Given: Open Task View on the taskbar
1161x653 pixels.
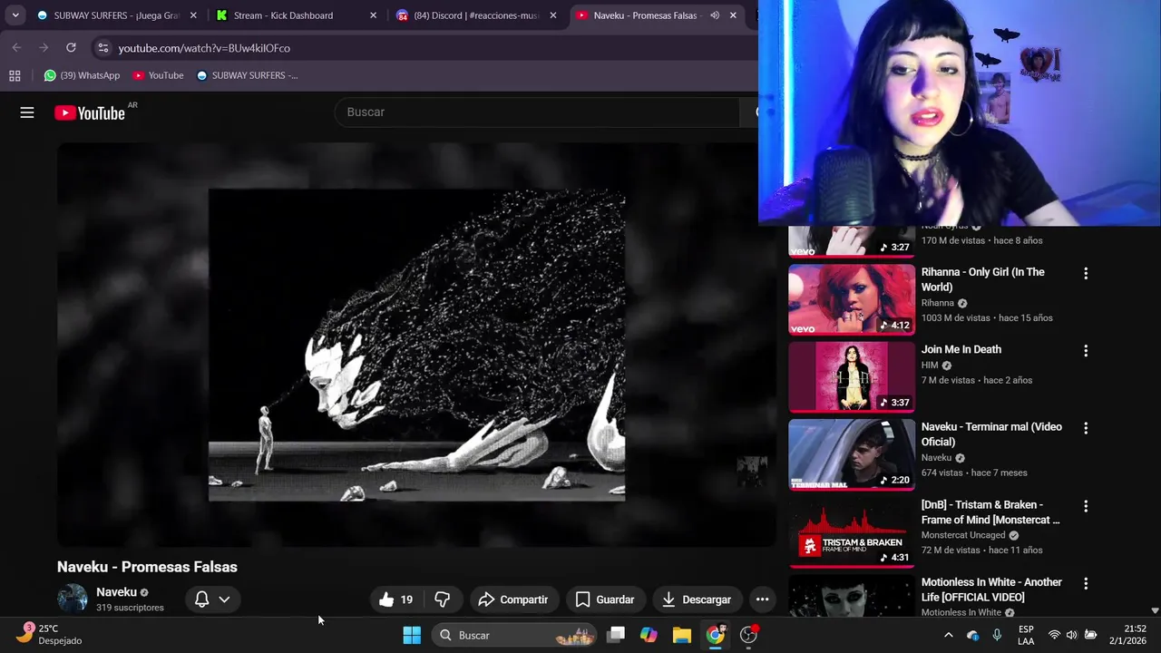Looking at the screenshot, I should coord(616,635).
